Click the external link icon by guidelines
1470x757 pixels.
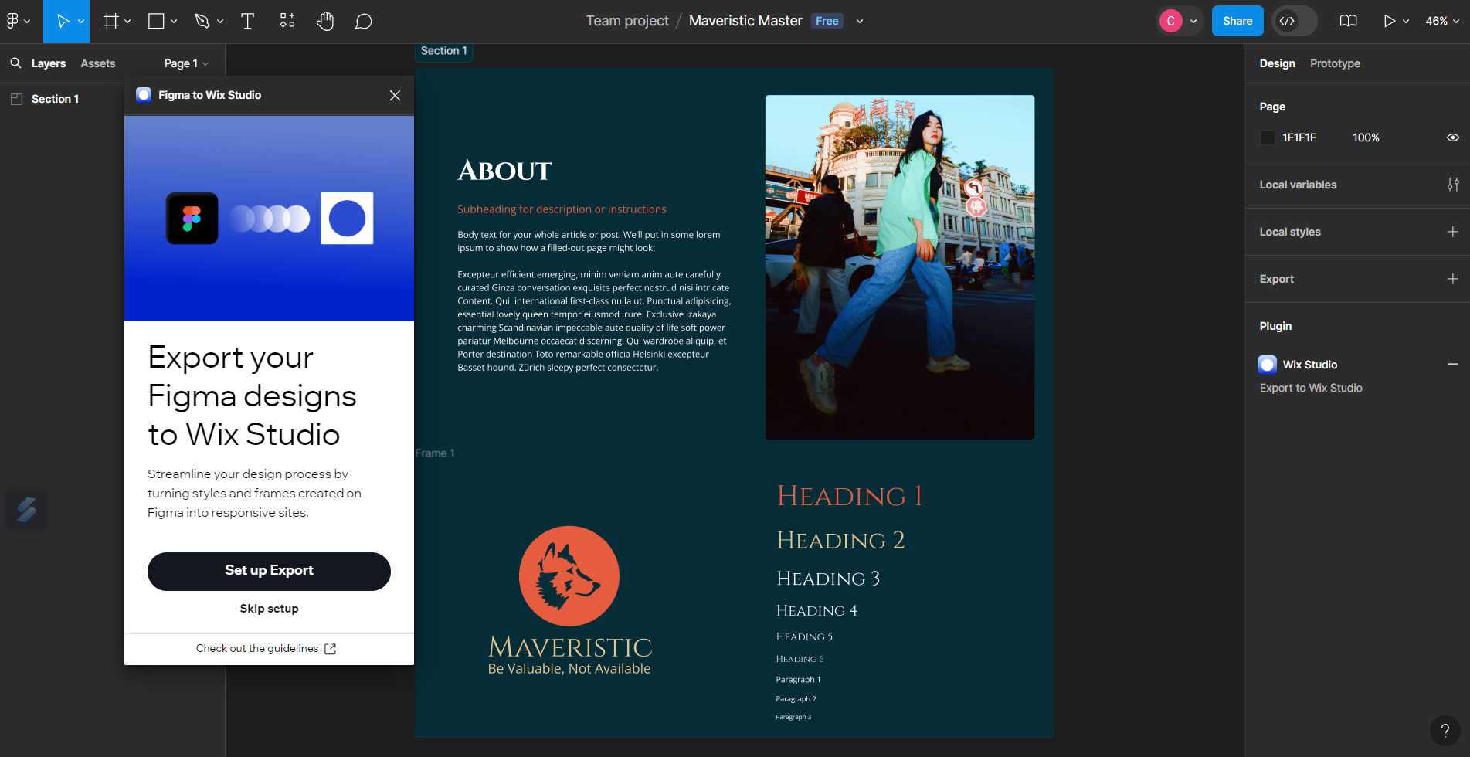click(331, 649)
